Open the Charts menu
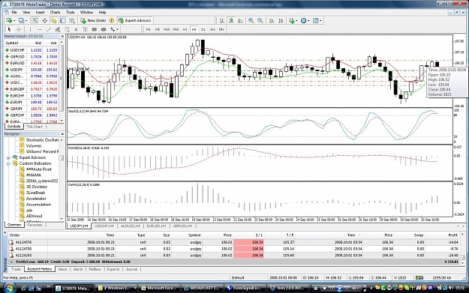This screenshot has width=469, height=293. coord(55,12)
